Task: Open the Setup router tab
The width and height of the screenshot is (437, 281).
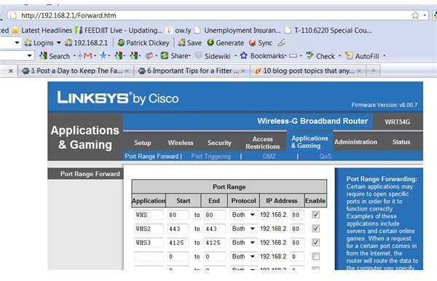Action: point(143,143)
